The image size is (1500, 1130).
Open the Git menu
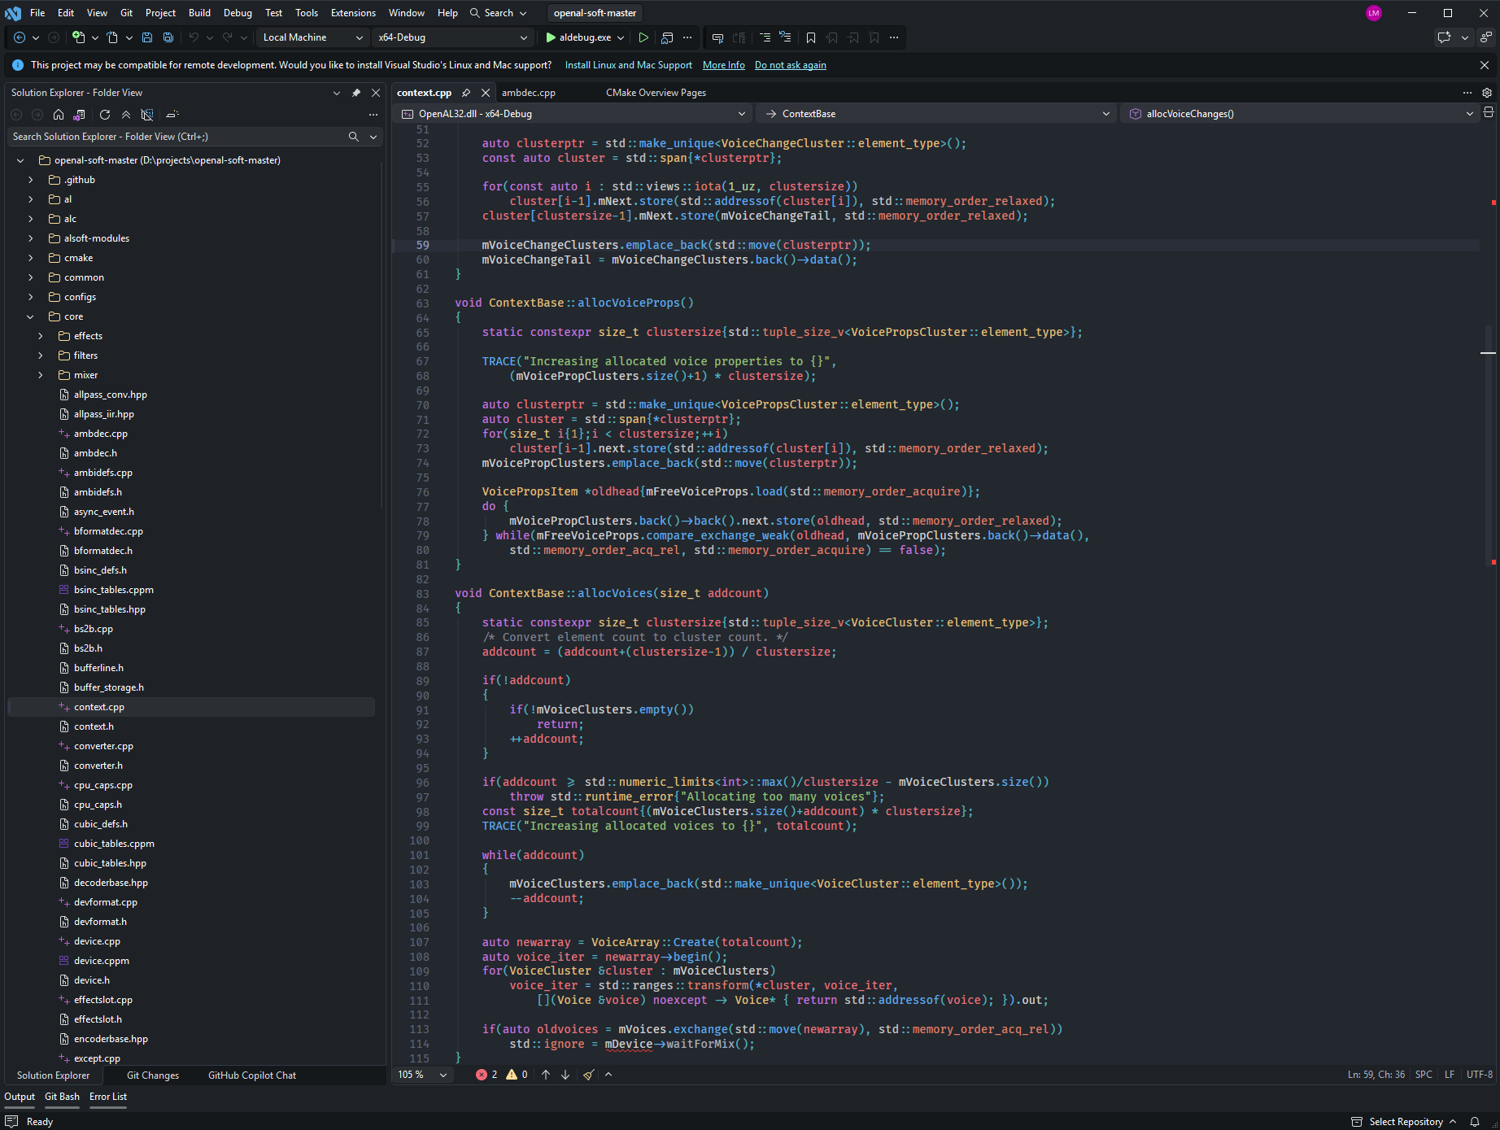pyautogui.click(x=126, y=13)
